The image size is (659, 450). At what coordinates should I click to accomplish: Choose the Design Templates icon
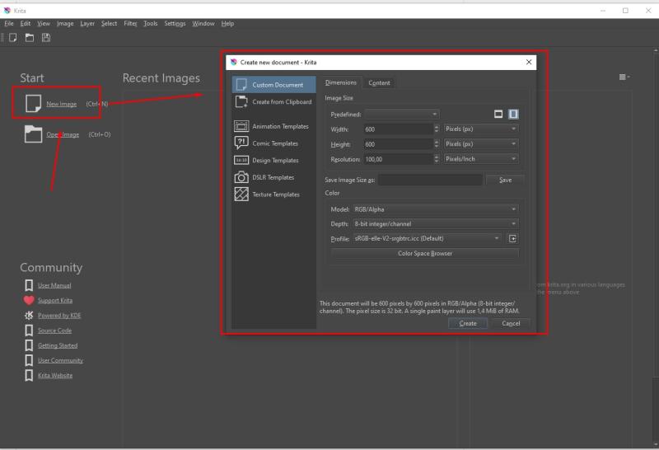click(x=241, y=160)
